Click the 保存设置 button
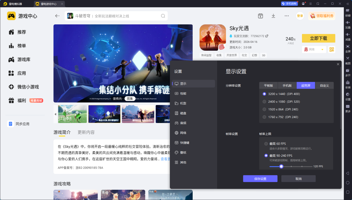 click(260, 179)
